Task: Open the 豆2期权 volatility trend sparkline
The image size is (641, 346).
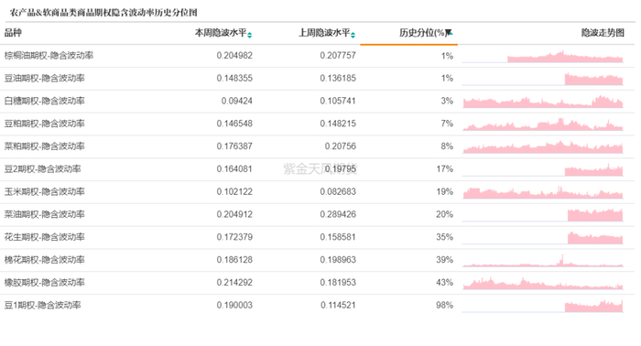Action: (x=542, y=169)
